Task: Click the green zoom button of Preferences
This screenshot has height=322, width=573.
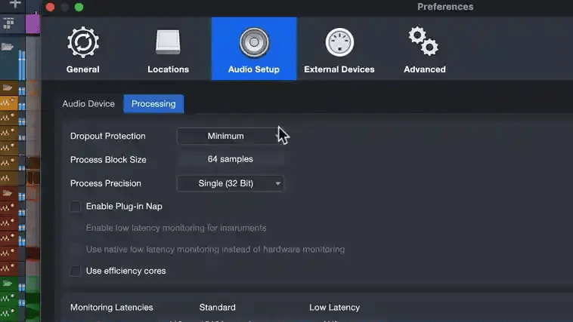Action: tap(79, 7)
